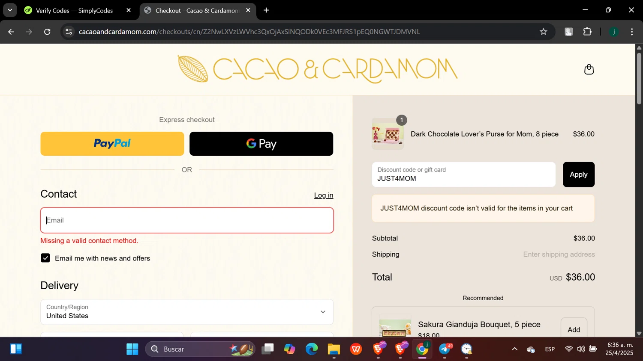Open the Chrome profile avatar
This screenshot has height=361, width=643.
tap(614, 32)
